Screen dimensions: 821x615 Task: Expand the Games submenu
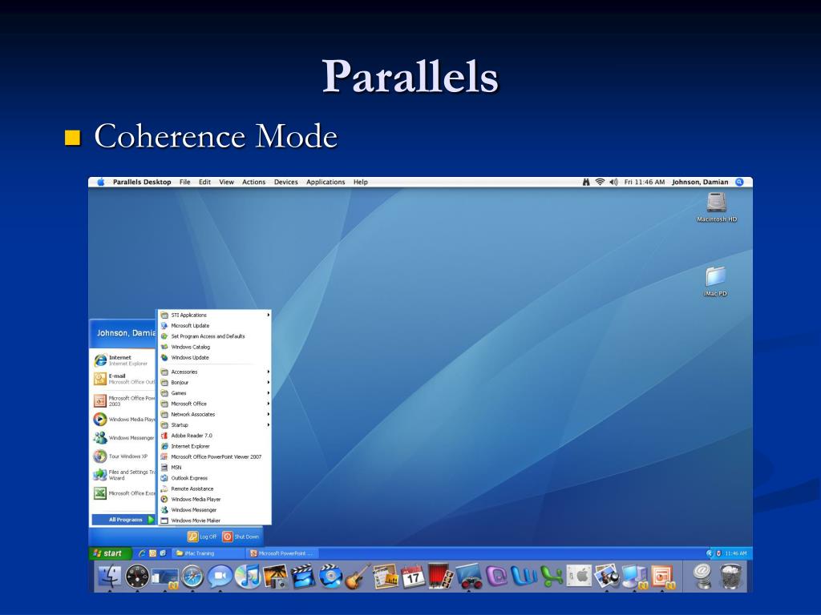tap(215, 392)
